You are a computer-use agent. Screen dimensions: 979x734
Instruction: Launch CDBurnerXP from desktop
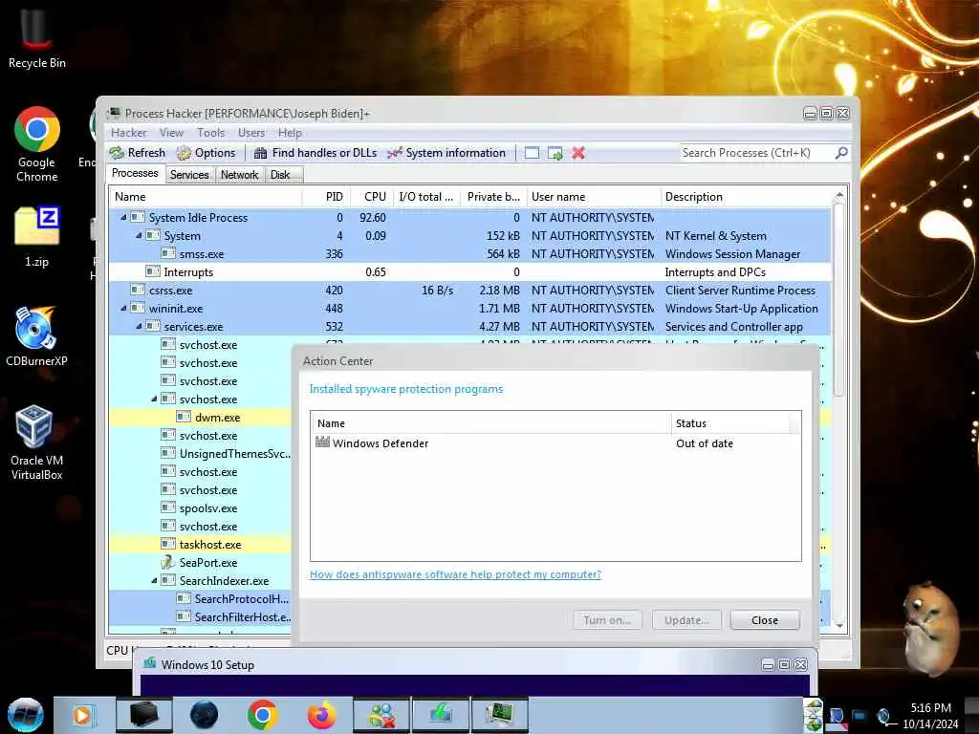click(37, 335)
